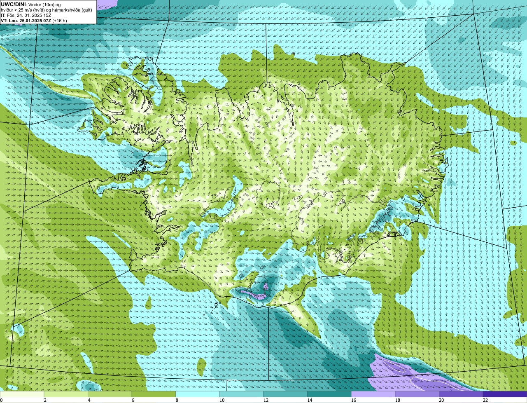Click the legend value label '20'
This screenshot has height=403, width=527.
point(441,400)
